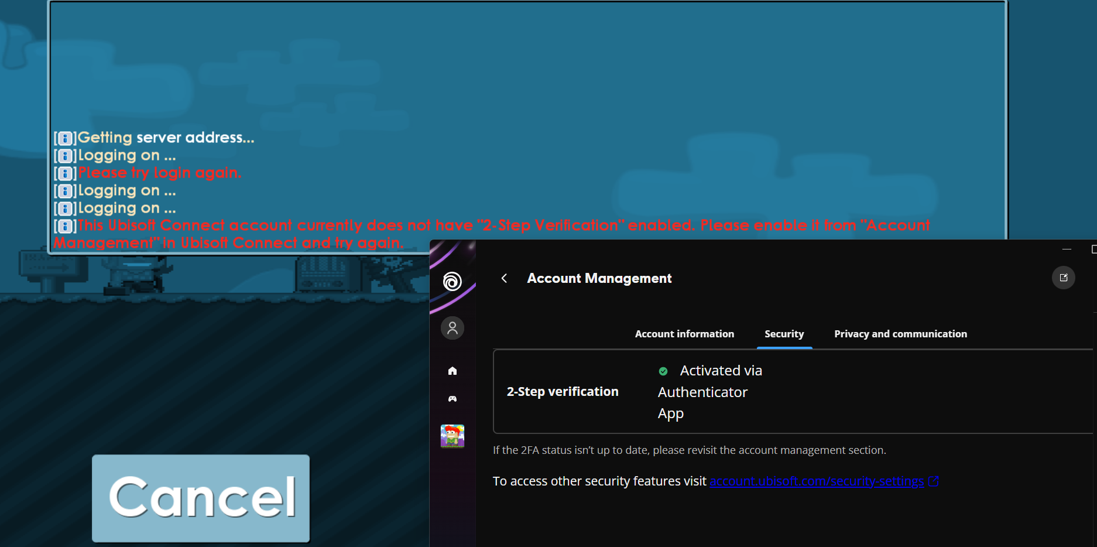Open the user profile avatar icon
Image resolution: width=1097 pixels, height=547 pixels.
(x=452, y=328)
